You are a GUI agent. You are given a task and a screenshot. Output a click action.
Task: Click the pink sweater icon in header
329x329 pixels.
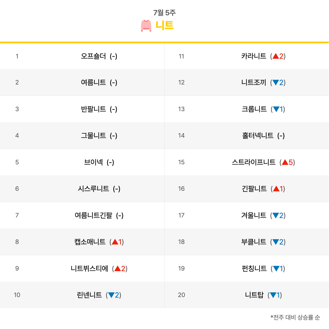pyautogui.click(x=146, y=26)
